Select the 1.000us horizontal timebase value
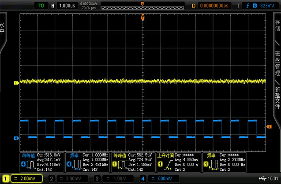 [x=67, y=6]
